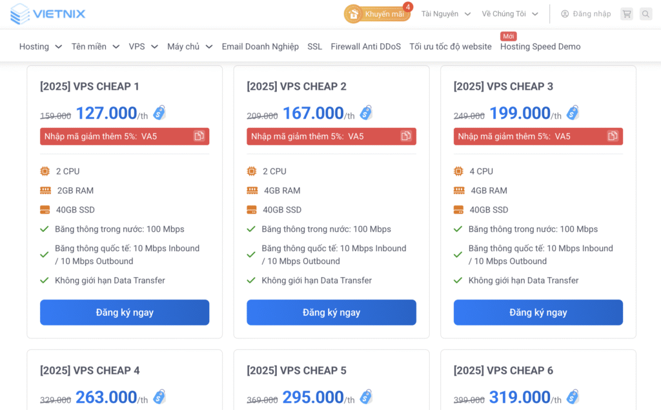The height and width of the screenshot is (410, 661).
Task: Copy VA5 code on VPS CHEAP 1
Action: click(199, 136)
